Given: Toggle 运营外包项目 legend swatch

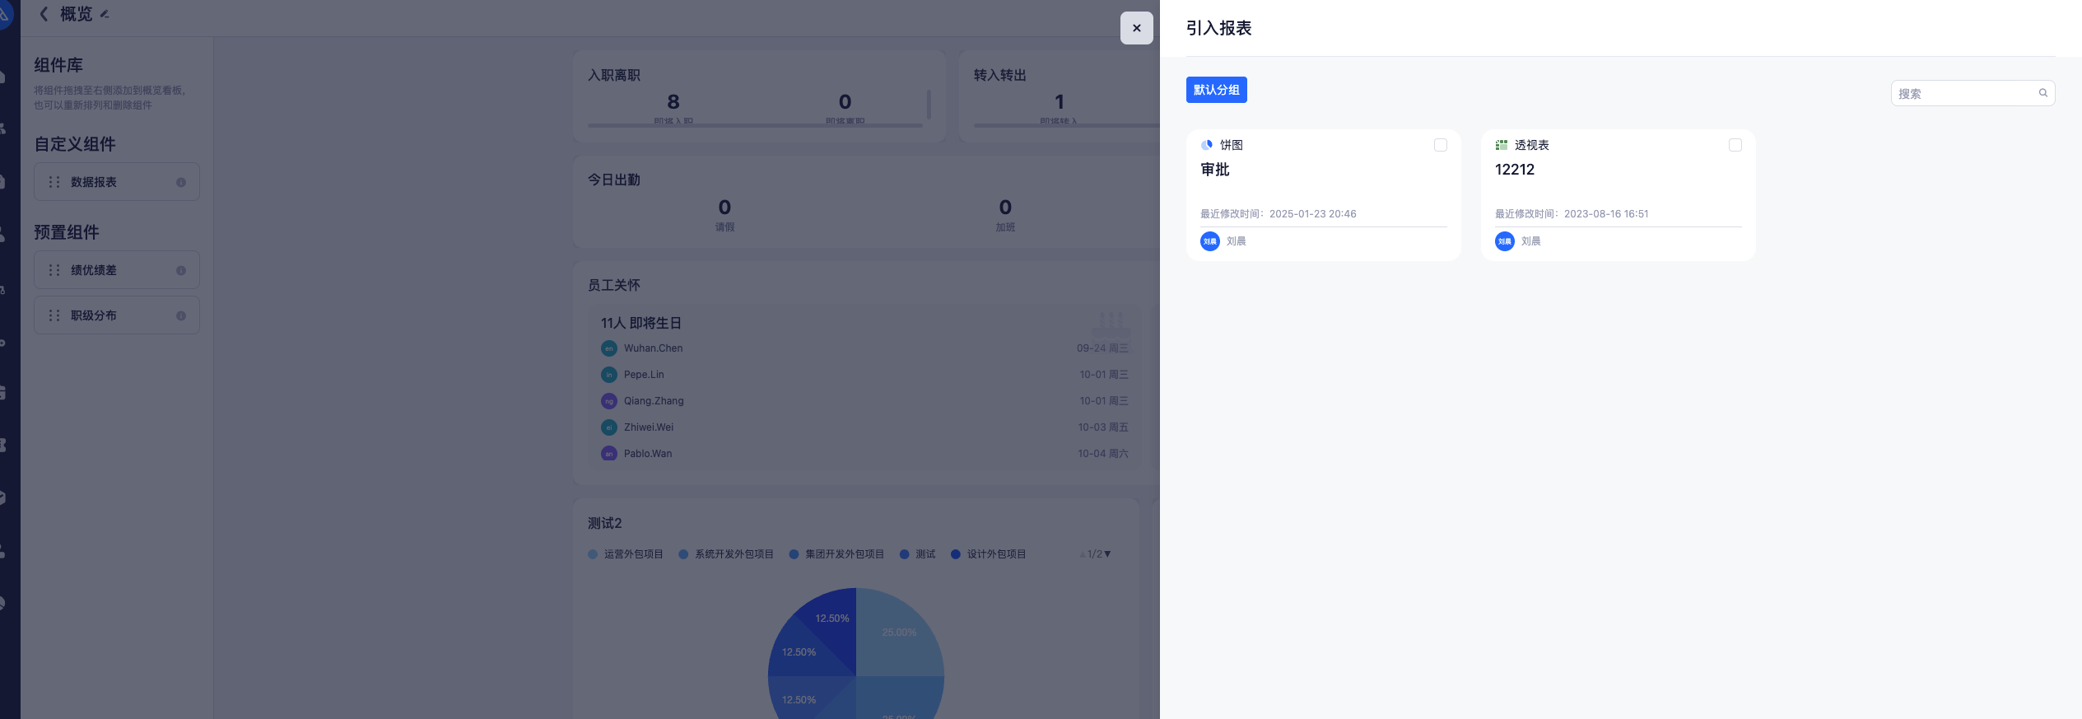Looking at the screenshot, I should coord(593,554).
